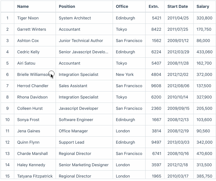Select extension 9608 cell
The width and height of the screenshot is (216, 181).
point(156,86)
